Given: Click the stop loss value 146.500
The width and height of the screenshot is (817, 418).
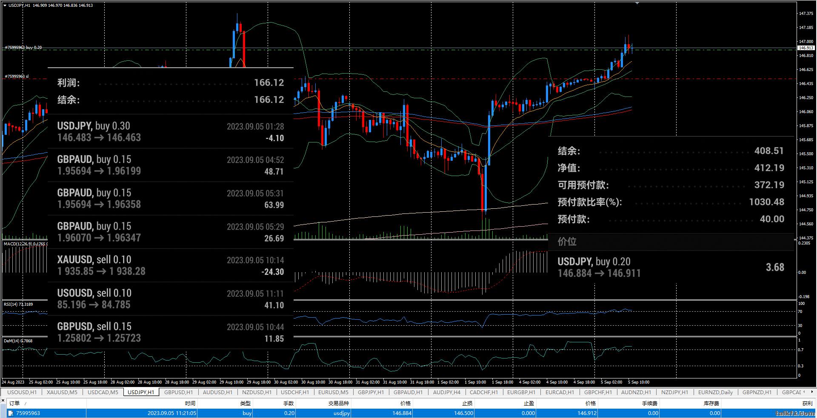Looking at the screenshot, I should [x=463, y=413].
